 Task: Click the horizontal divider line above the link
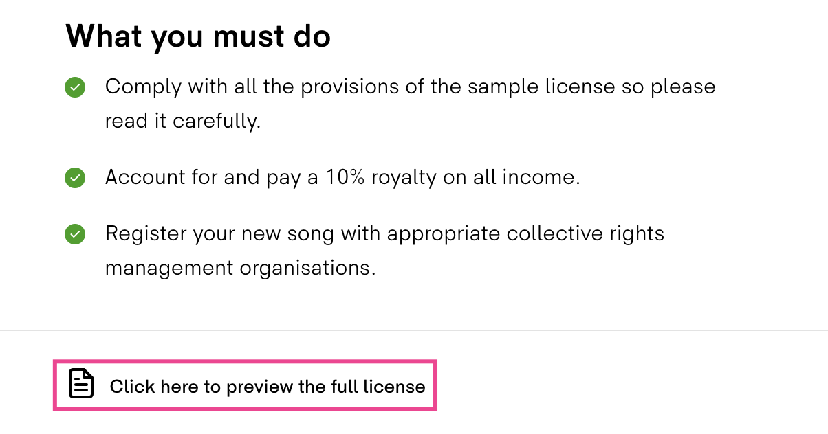(x=414, y=330)
